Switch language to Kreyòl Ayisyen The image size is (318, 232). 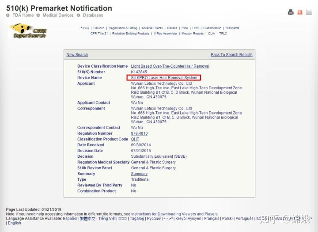[189, 218]
